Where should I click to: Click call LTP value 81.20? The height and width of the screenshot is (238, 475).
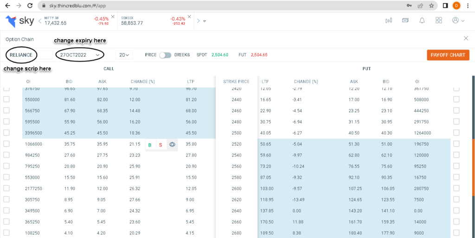click(x=192, y=100)
